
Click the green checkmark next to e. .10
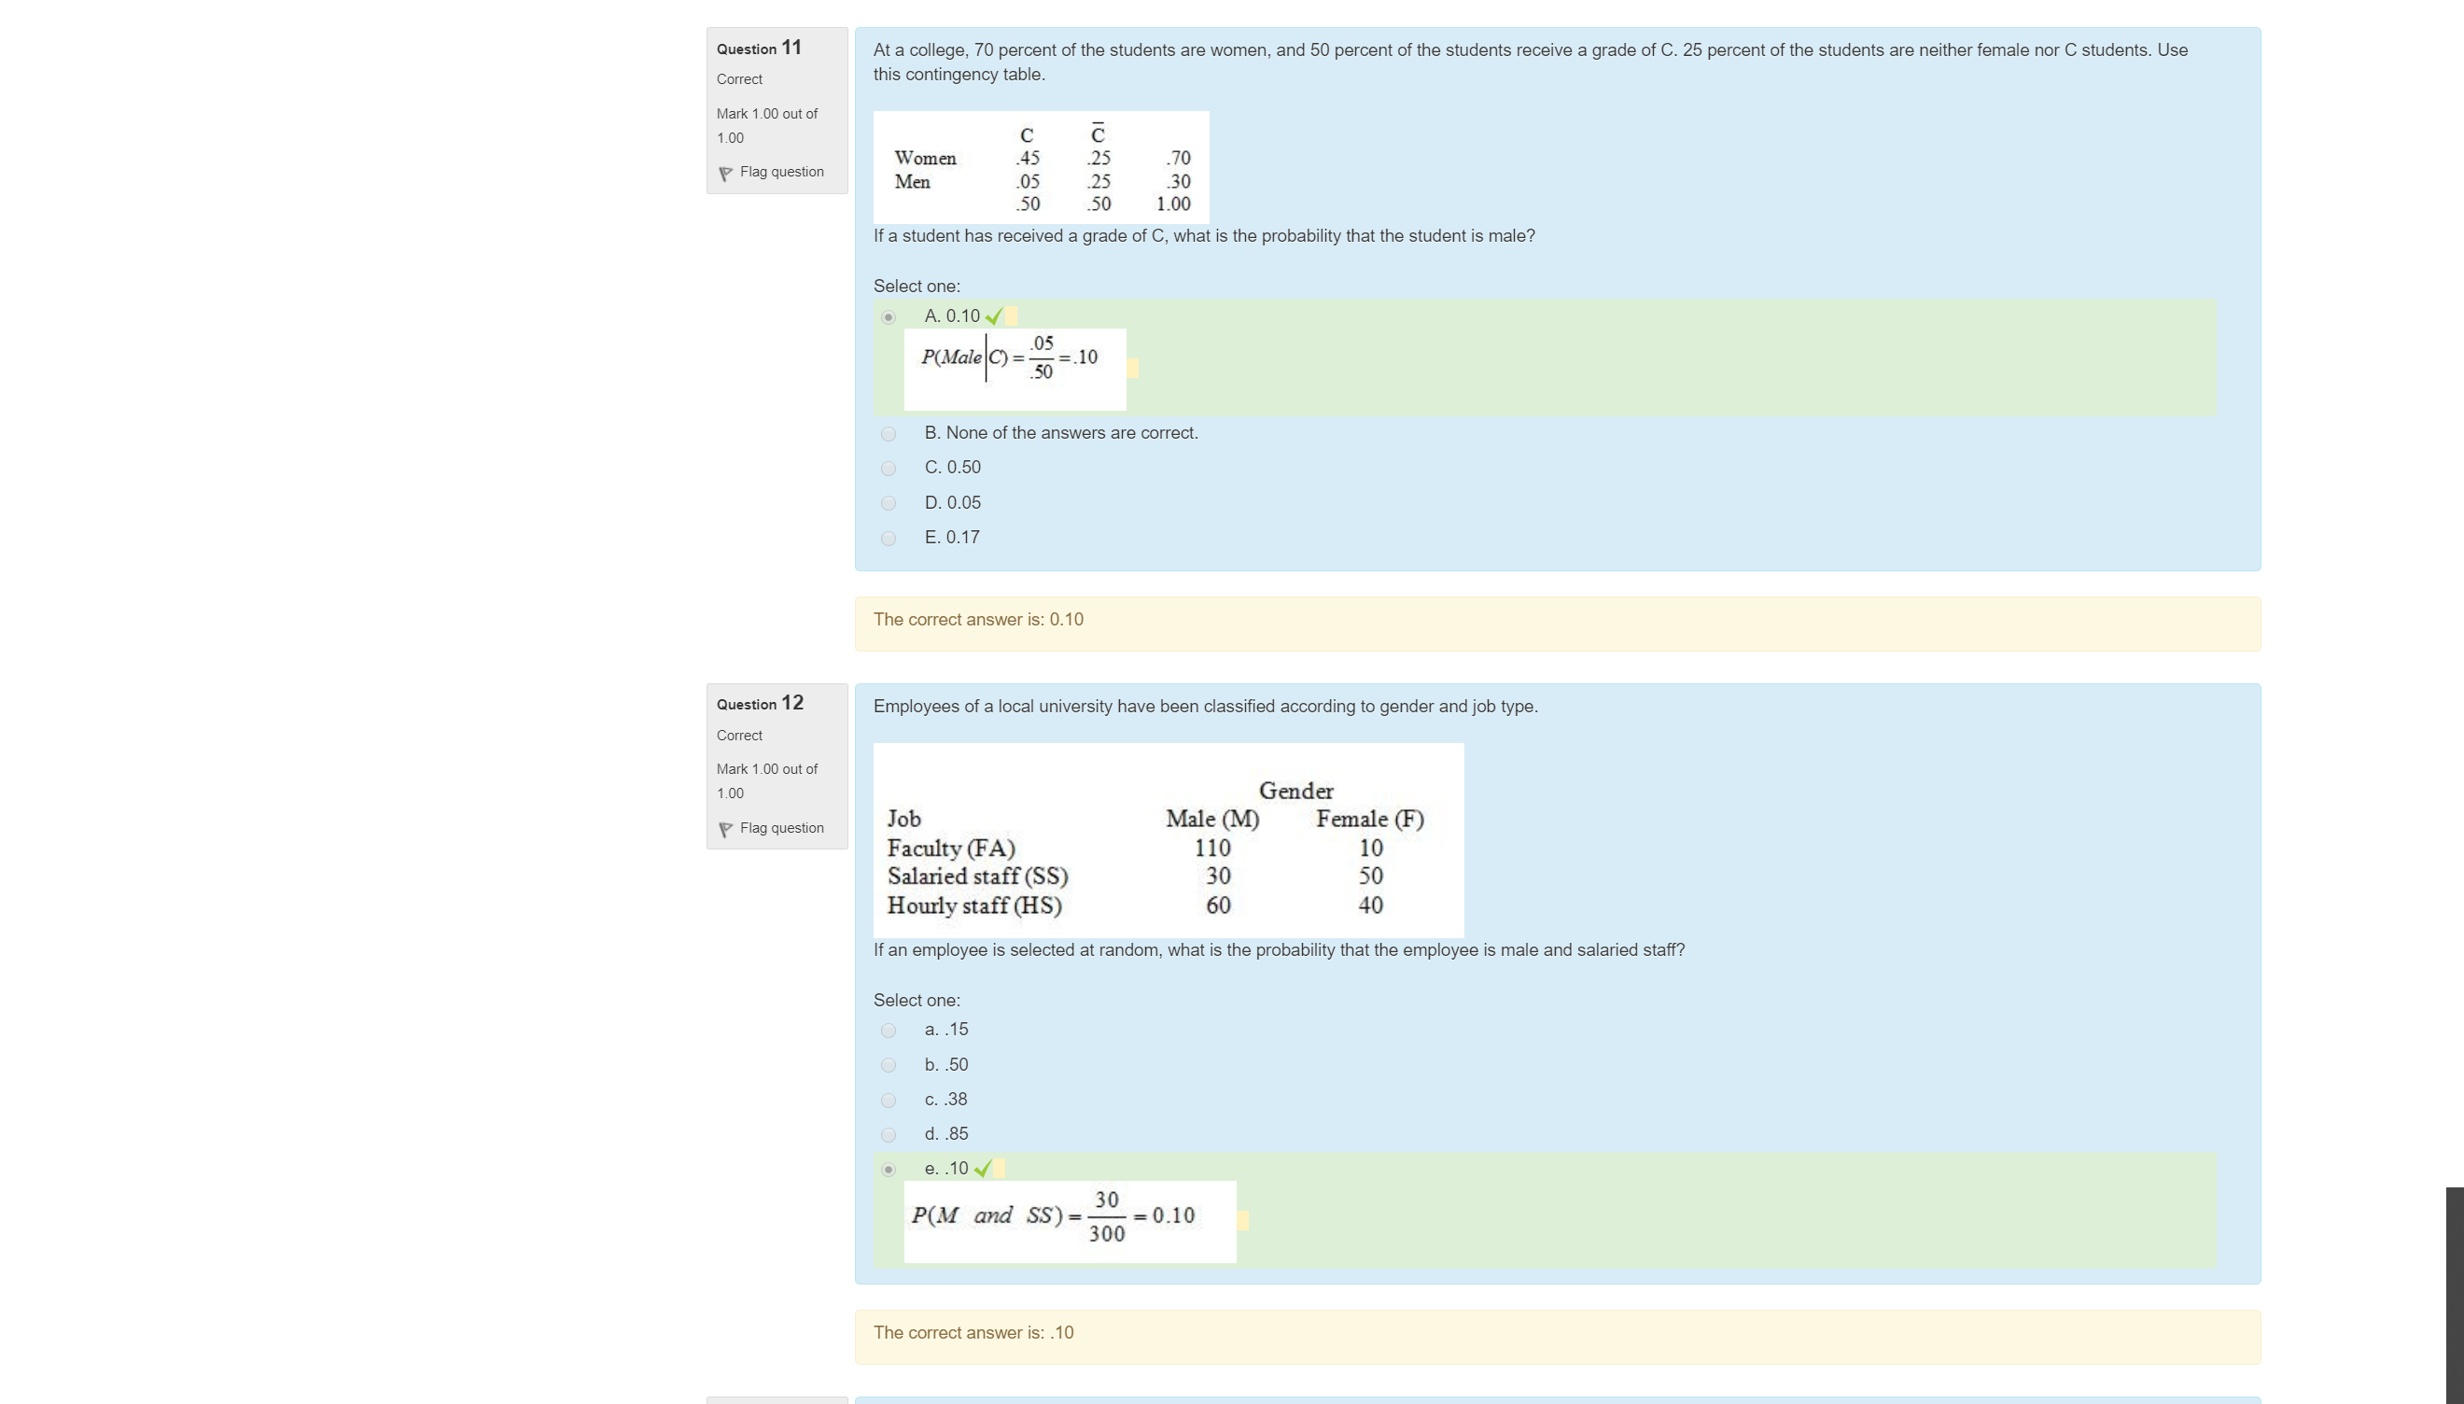(982, 1169)
